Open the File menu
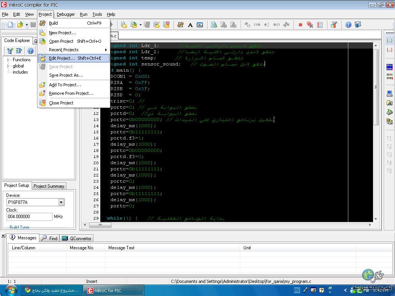Image resolution: width=395 pixels, height=296 pixels. 5,14
